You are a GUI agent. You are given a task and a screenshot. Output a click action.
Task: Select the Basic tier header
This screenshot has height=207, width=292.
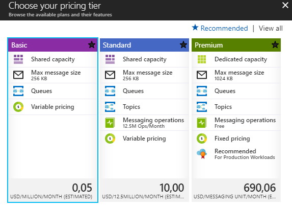click(53, 45)
